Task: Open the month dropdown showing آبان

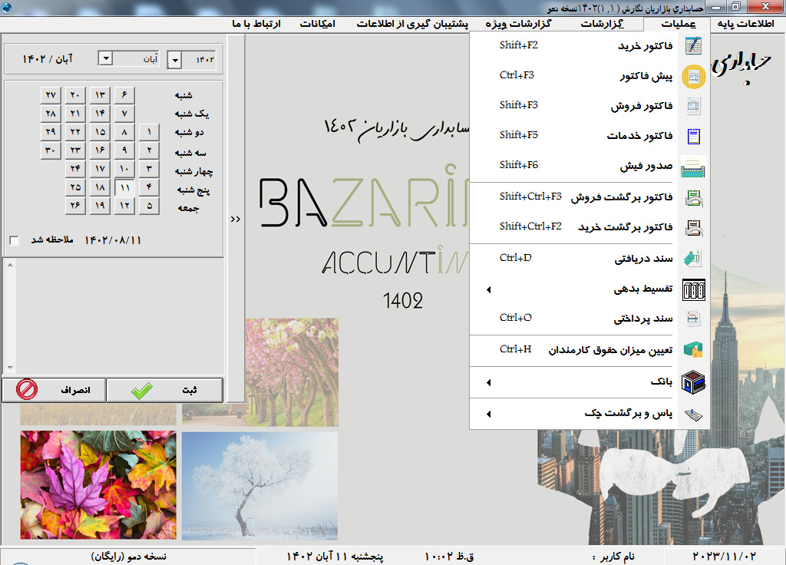Action: tap(105, 58)
